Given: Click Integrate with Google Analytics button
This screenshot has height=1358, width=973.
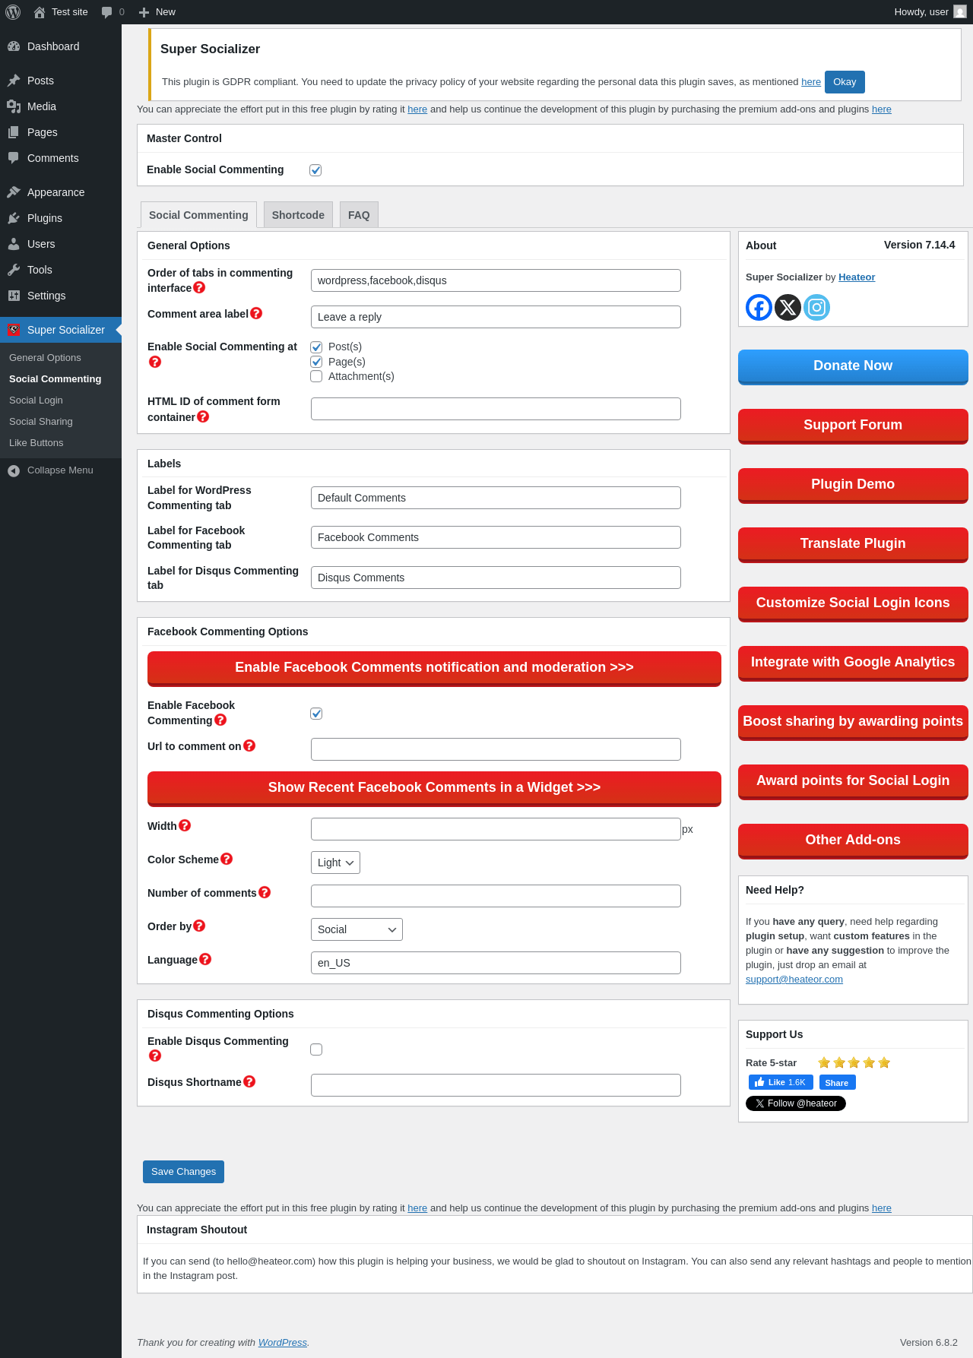Looking at the screenshot, I should tap(853, 663).
